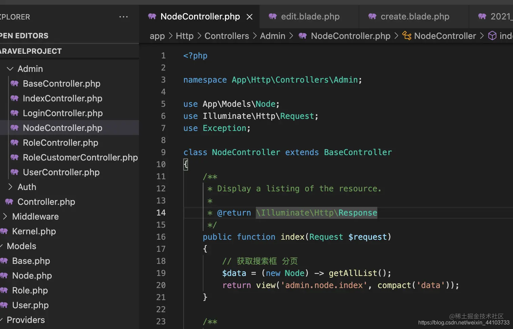Open the Explorer more actions ellipsis

(x=123, y=17)
